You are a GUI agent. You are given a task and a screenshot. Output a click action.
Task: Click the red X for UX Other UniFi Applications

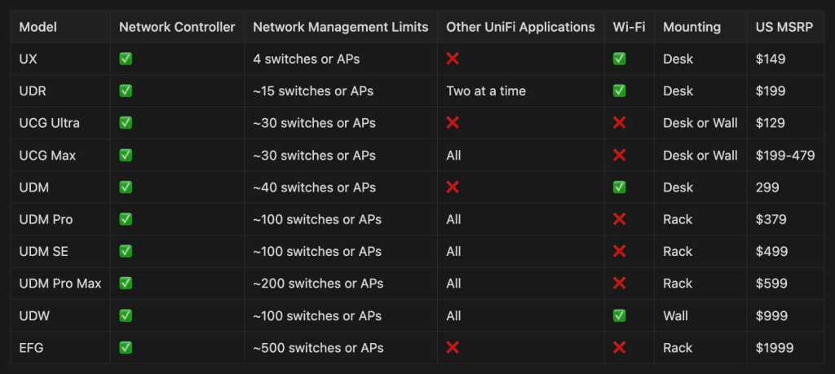tap(453, 59)
